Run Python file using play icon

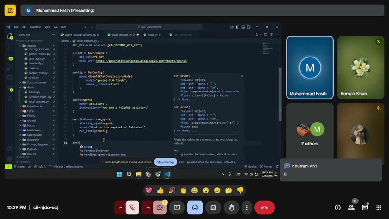(x=257, y=35)
